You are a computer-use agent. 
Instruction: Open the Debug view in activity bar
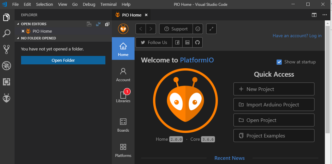7,66
